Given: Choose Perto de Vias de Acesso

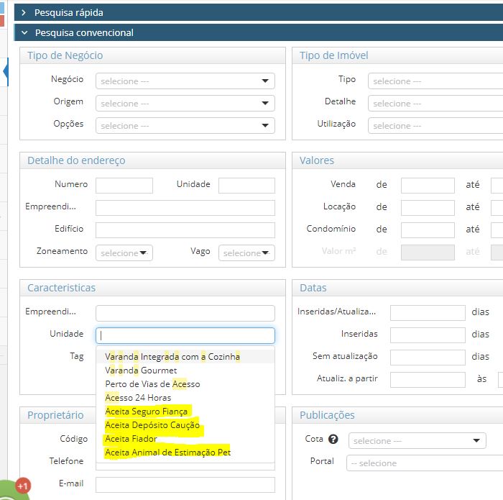Looking at the screenshot, I should pos(152,384).
